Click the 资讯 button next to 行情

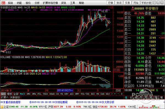point(119,3)
